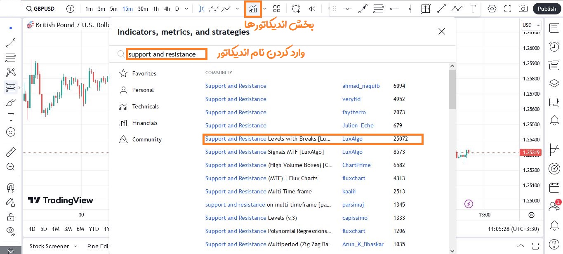Image resolution: width=563 pixels, height=254 pixels.
Task: Toggle magnet mode on left sidebar
Action: pyautogui.click(x=11, y=187)
